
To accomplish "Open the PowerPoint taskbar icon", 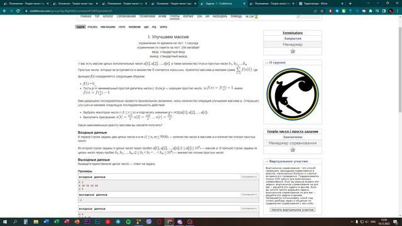I will point(77,222).
